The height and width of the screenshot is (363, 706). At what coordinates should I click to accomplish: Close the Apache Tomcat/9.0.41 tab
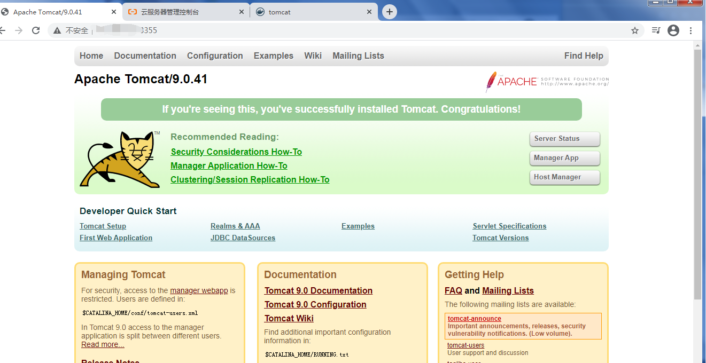(114, 12)
